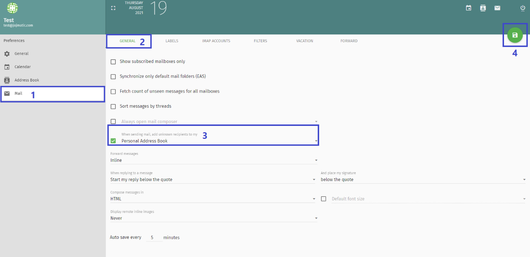Go to Address Book preferences

point(26,80)
